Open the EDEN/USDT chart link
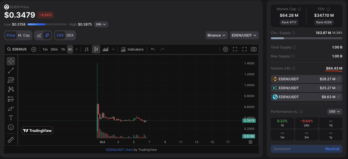This screenshot has width=348, height=159. coord(119,150)
